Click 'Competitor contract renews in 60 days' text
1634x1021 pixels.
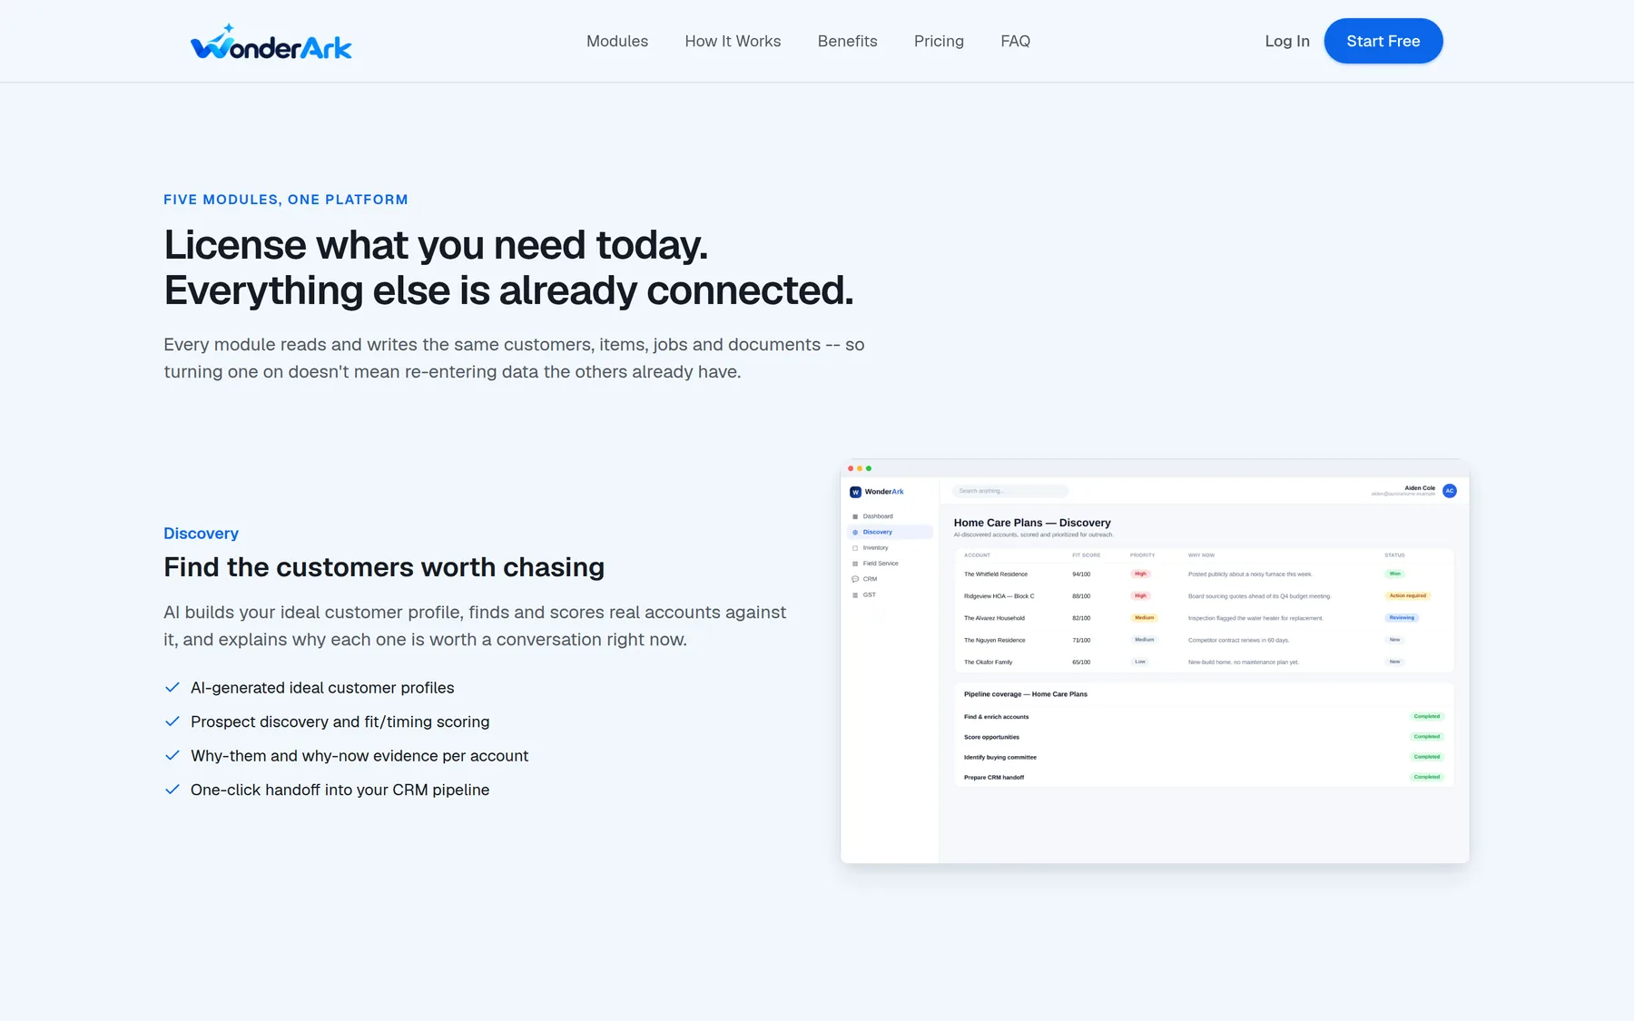[x=1238, y=640]
